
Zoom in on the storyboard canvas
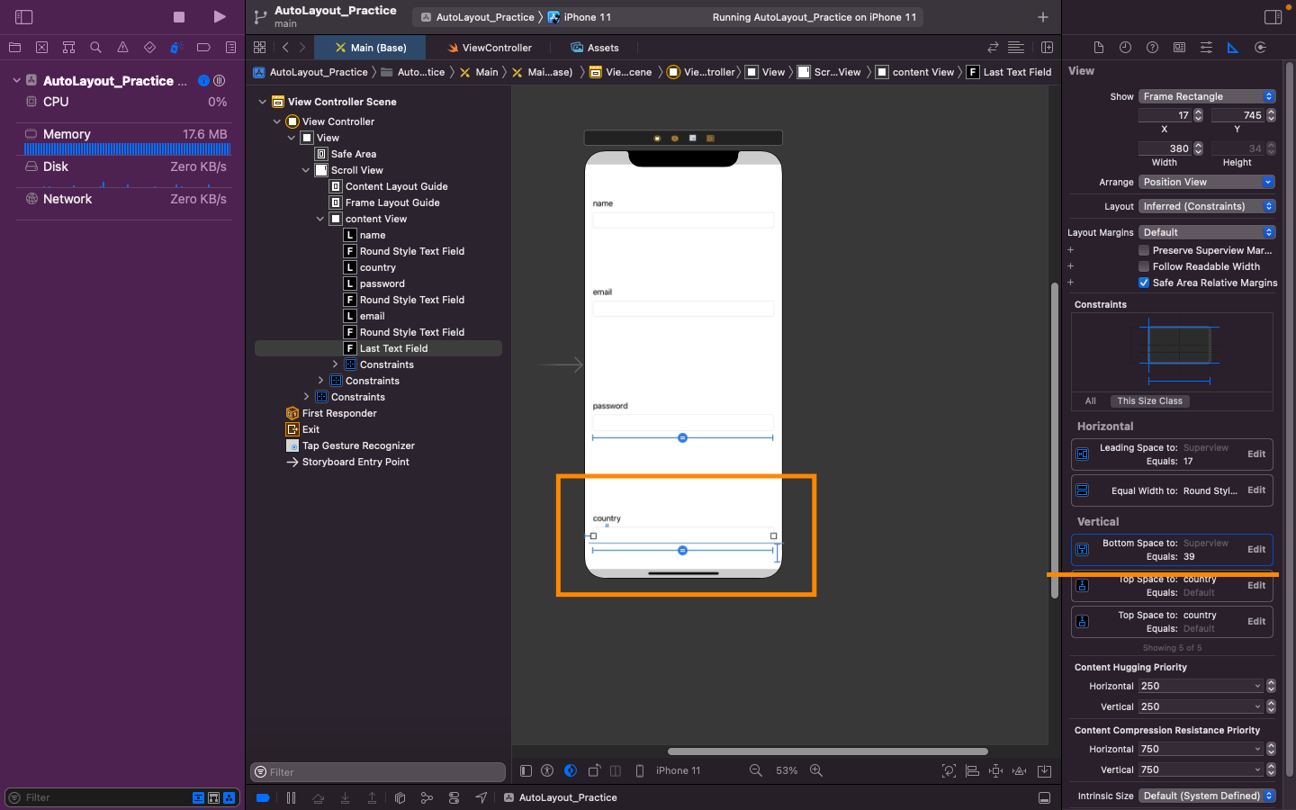(x=816, y=770)
